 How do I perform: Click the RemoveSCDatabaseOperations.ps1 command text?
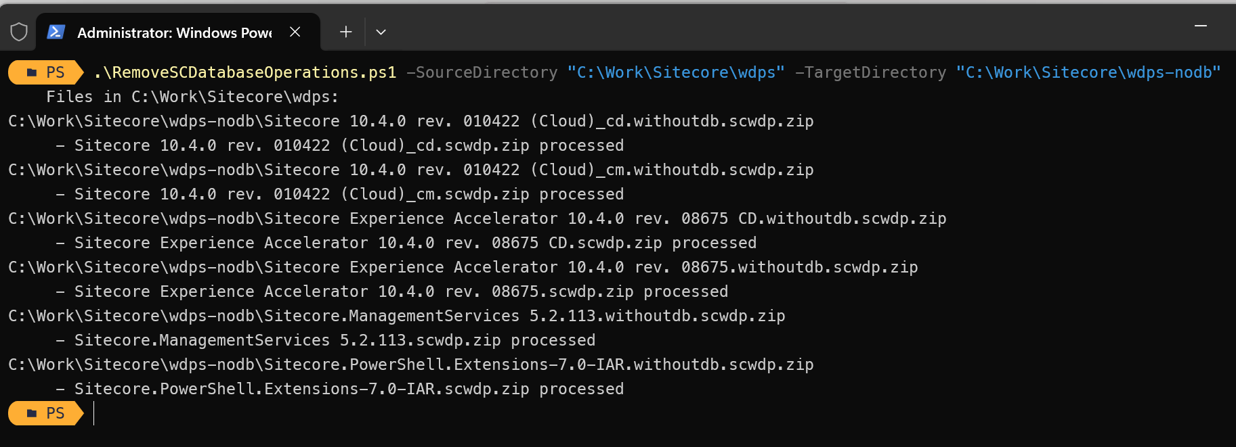tap(245, 72)
